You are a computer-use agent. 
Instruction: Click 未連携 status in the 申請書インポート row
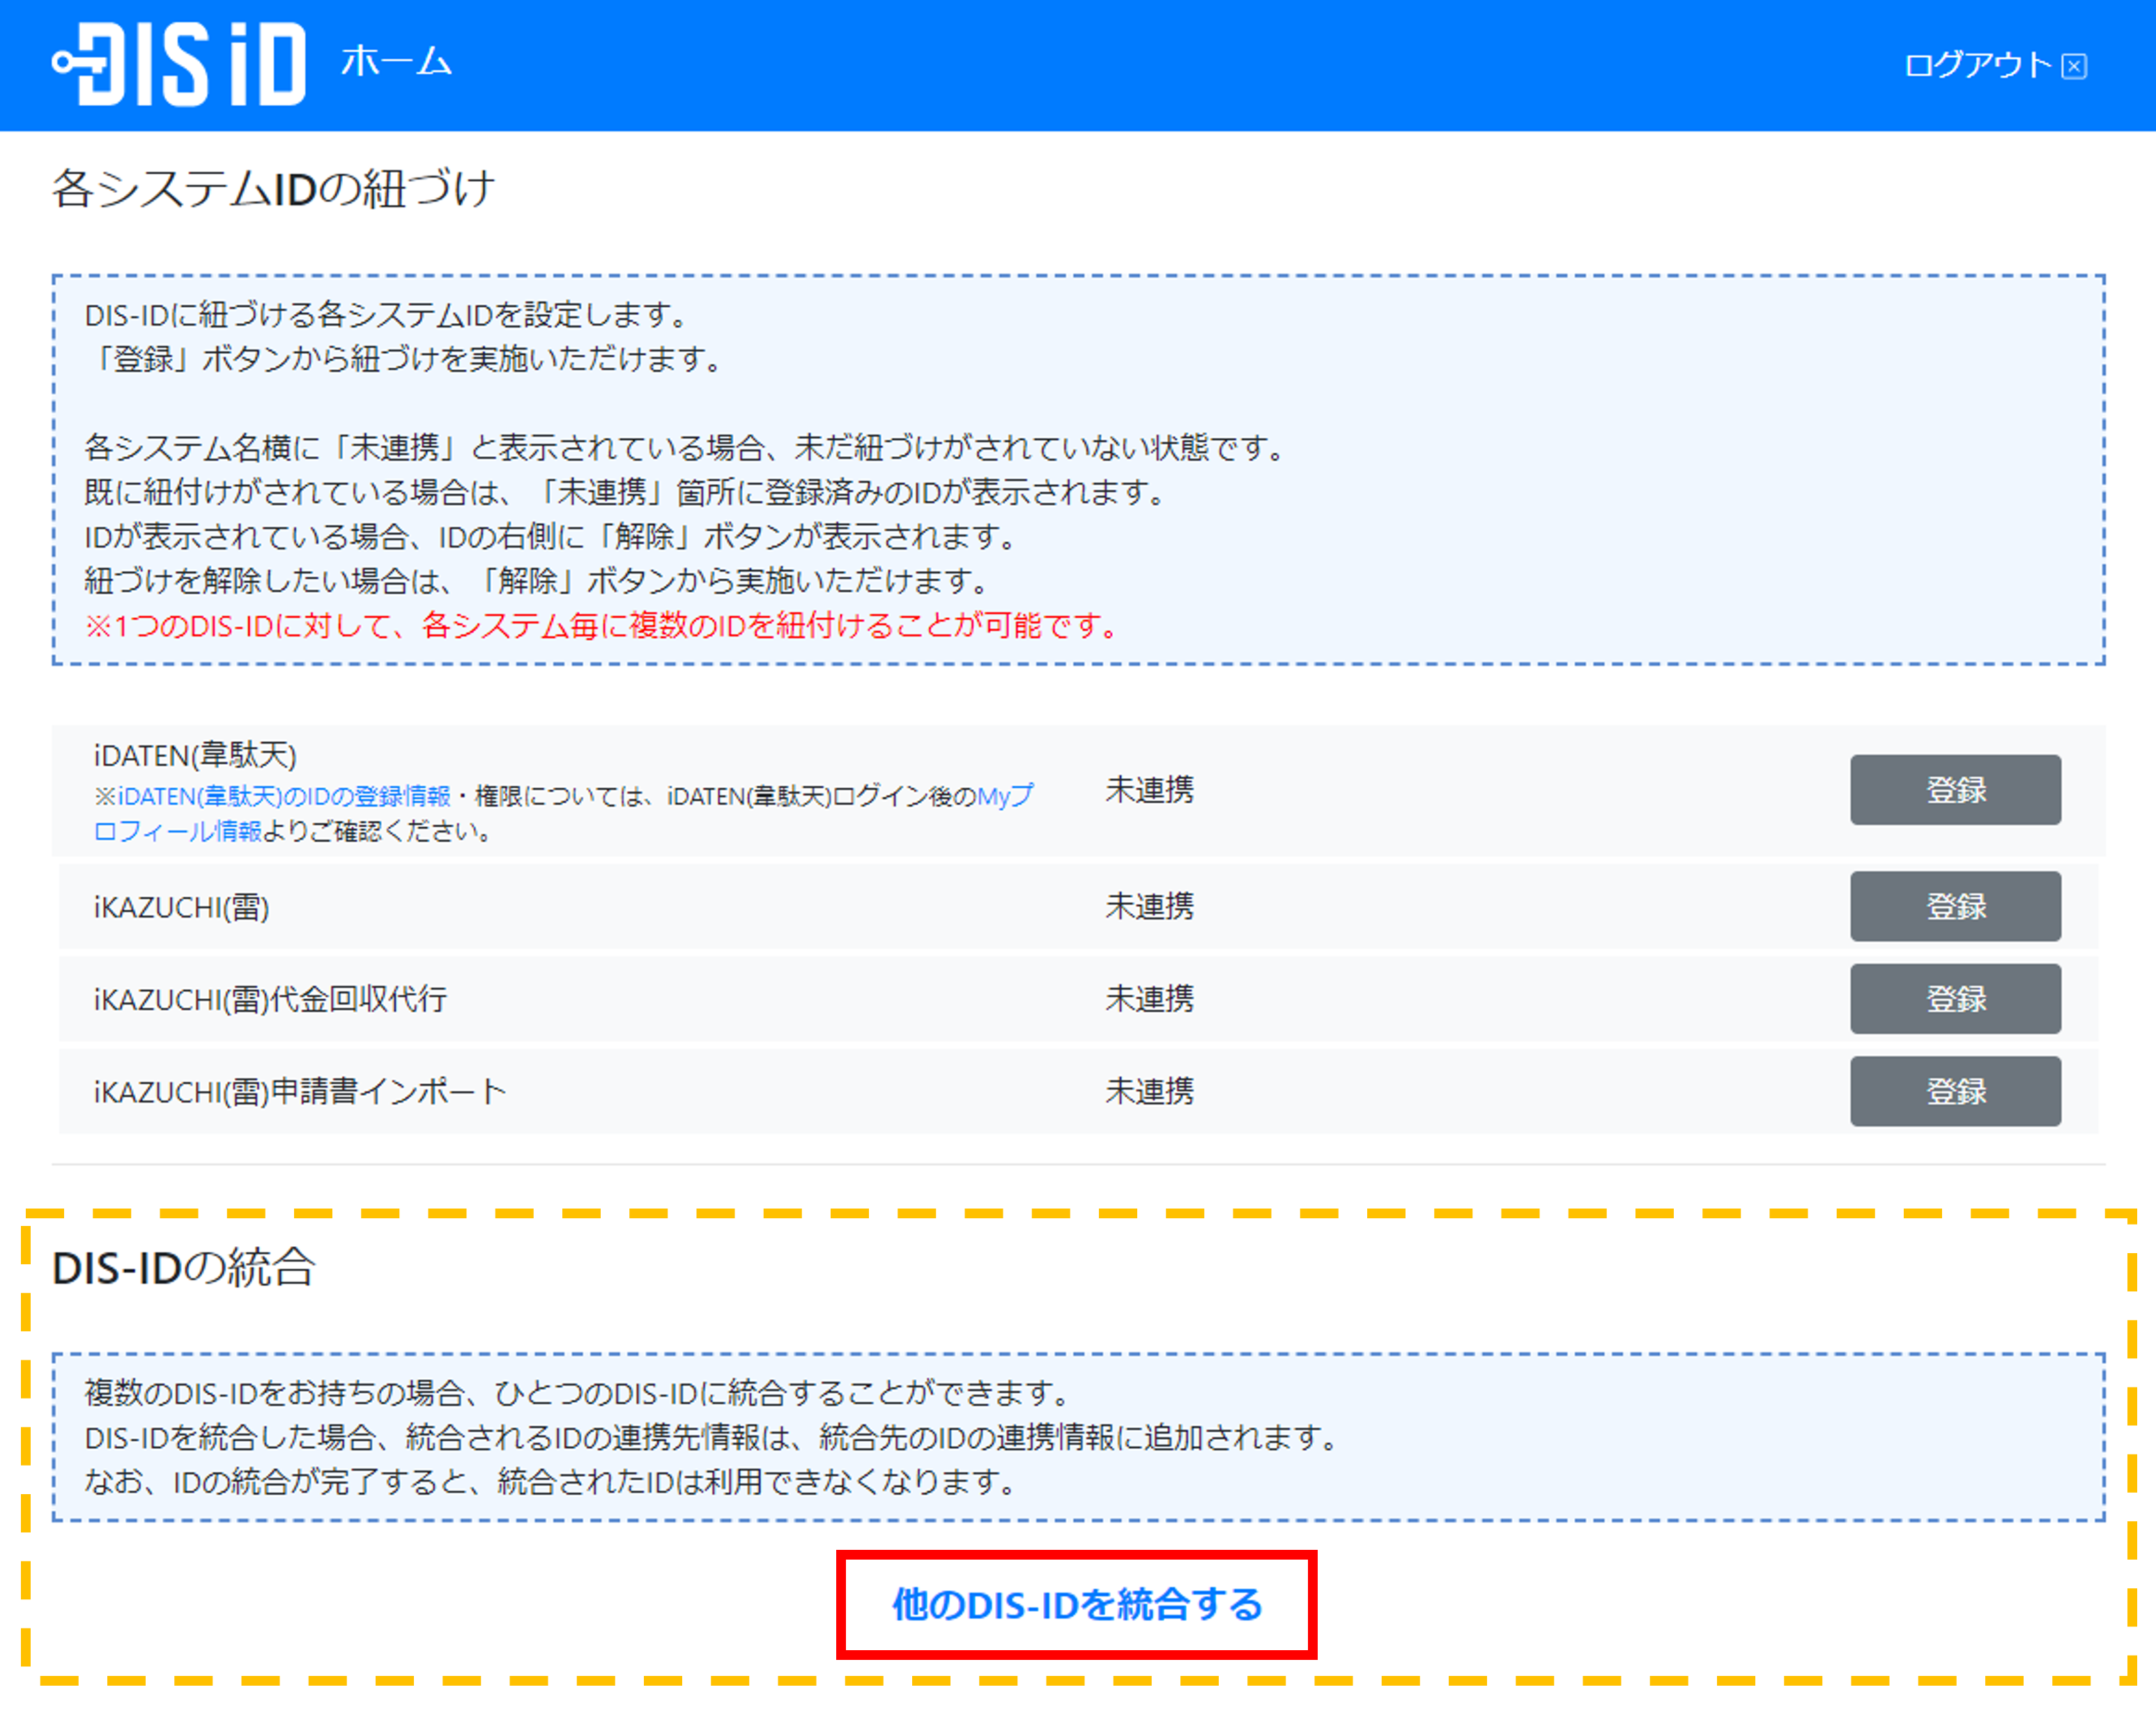[x=1149, y=1090]
